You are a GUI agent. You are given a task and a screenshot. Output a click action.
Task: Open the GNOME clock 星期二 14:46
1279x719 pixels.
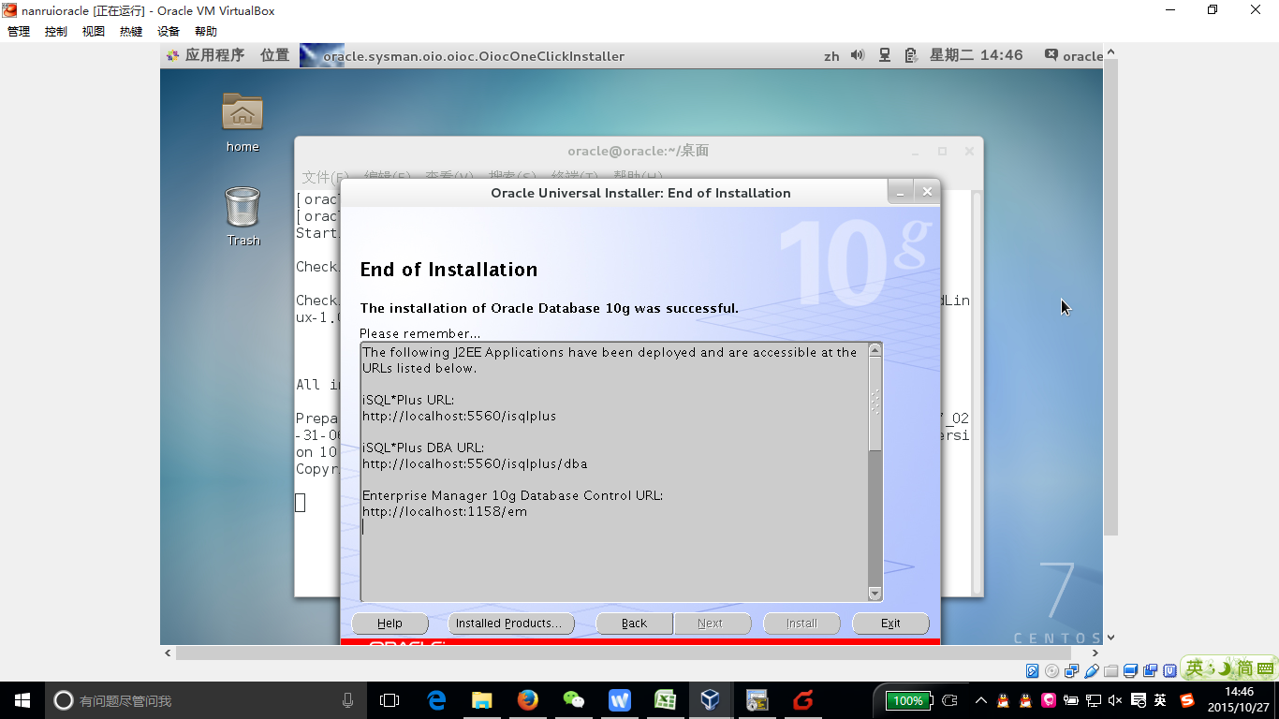point(976,55)
